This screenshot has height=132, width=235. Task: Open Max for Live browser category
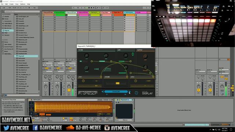8,28
